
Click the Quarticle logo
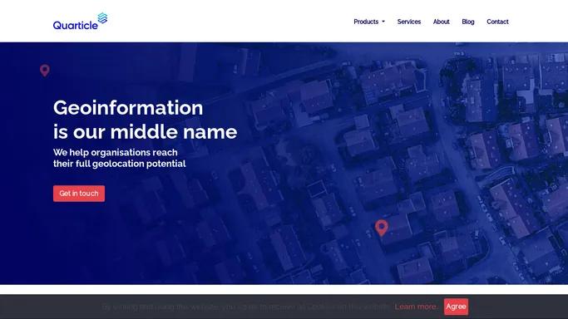tap(80, 22)
